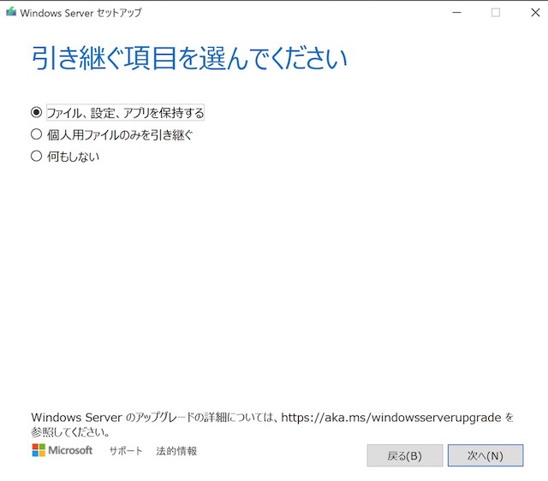Image resolution: width=548 pixels, height=481 pixels.
Task: Click the https://aka.ms/windowsserverupgrade URL text
Action: (391, 418)
